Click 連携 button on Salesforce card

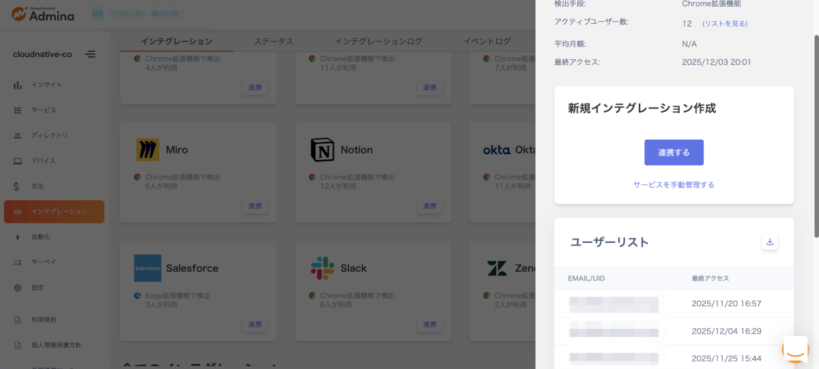click(x=255, y=324)
